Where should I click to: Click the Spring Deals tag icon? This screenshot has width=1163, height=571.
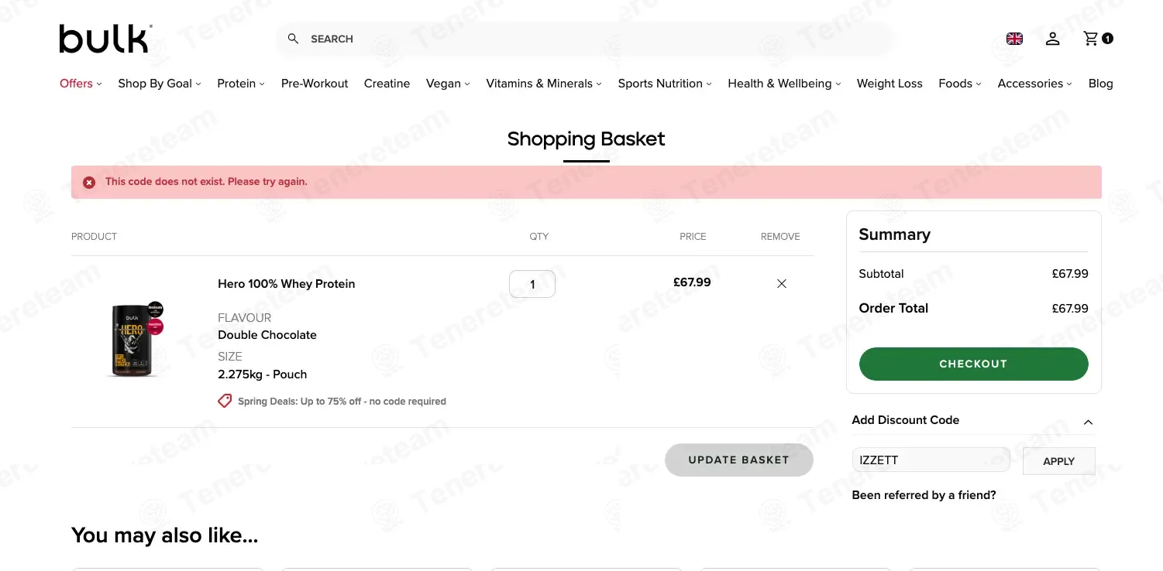click(x=225, y=401)
